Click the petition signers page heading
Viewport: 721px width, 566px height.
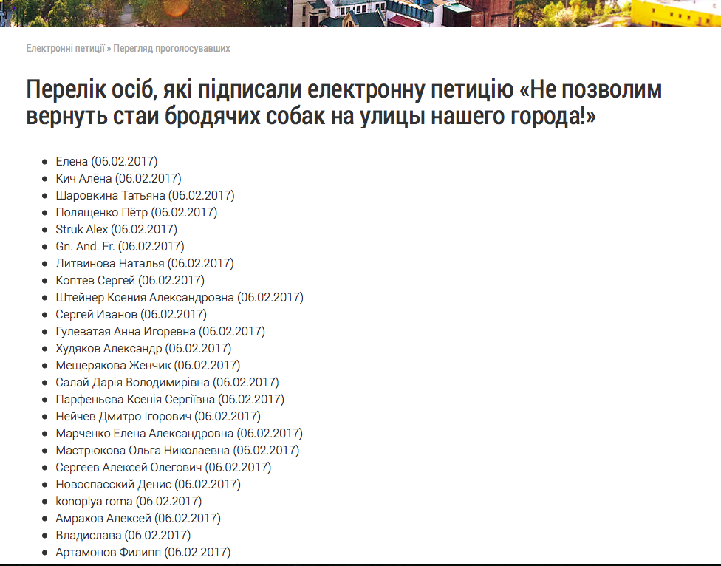[x=344, y=103]
